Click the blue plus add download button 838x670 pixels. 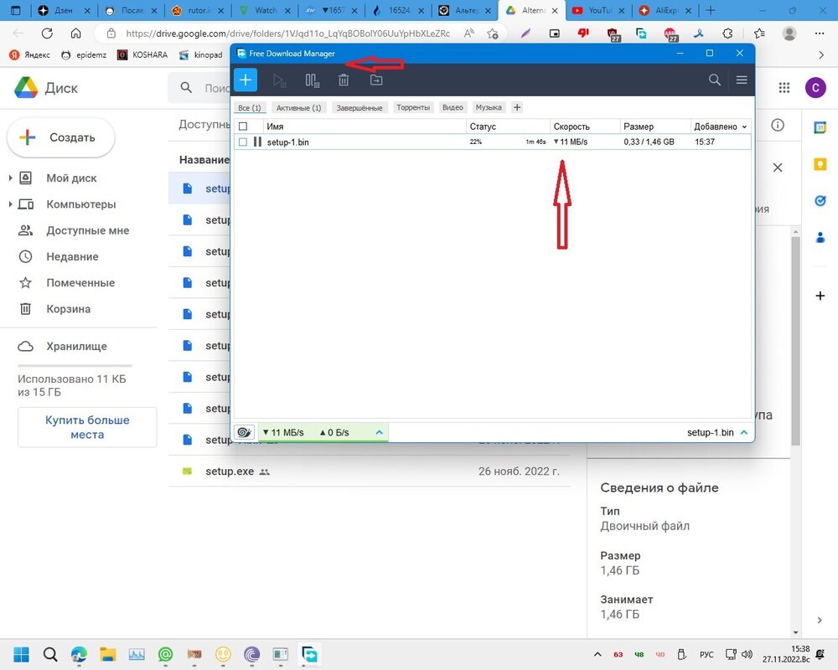point(245,80)
